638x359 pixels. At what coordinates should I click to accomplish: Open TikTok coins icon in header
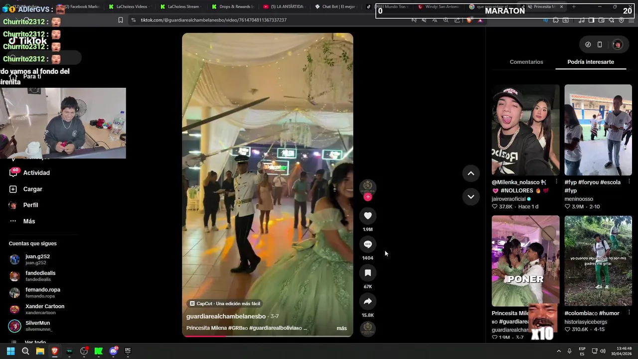pyautogui.click(x=588, y=44)
